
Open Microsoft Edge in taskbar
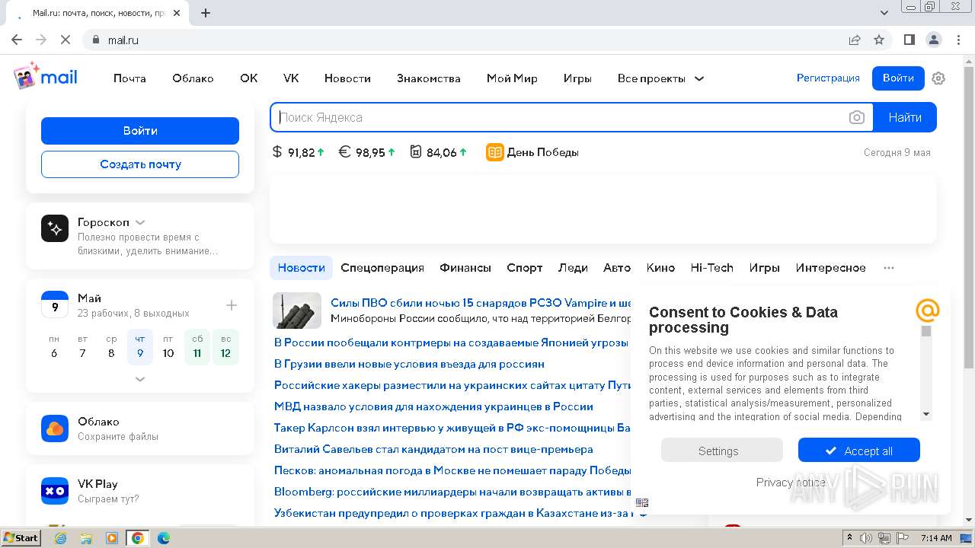pyautogui.click(x=163, y=537)
